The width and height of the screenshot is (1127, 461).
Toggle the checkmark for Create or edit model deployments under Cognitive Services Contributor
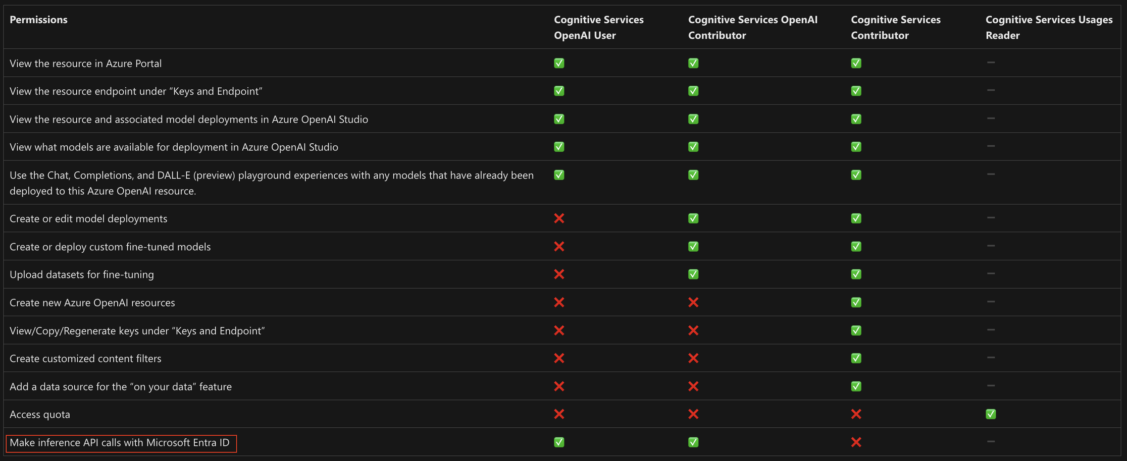click(856, 218)
